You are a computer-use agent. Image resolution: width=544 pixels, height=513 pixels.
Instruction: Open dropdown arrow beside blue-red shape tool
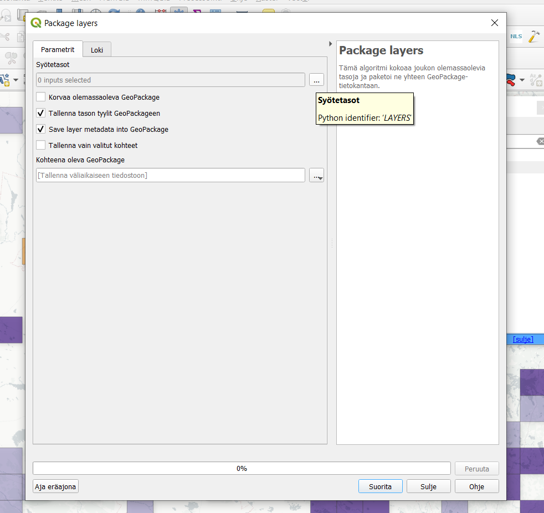[x=522, y=80]
